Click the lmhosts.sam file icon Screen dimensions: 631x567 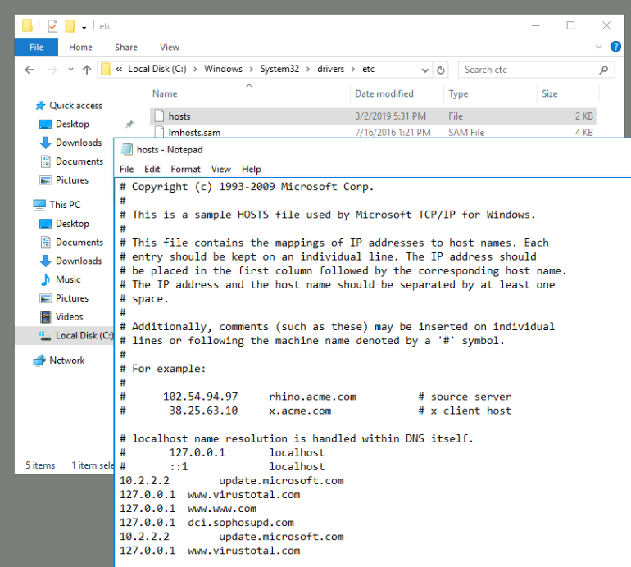pos(159,132)
